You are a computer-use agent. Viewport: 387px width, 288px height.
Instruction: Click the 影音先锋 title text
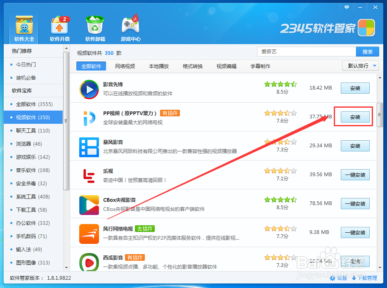tap(113, 85)
